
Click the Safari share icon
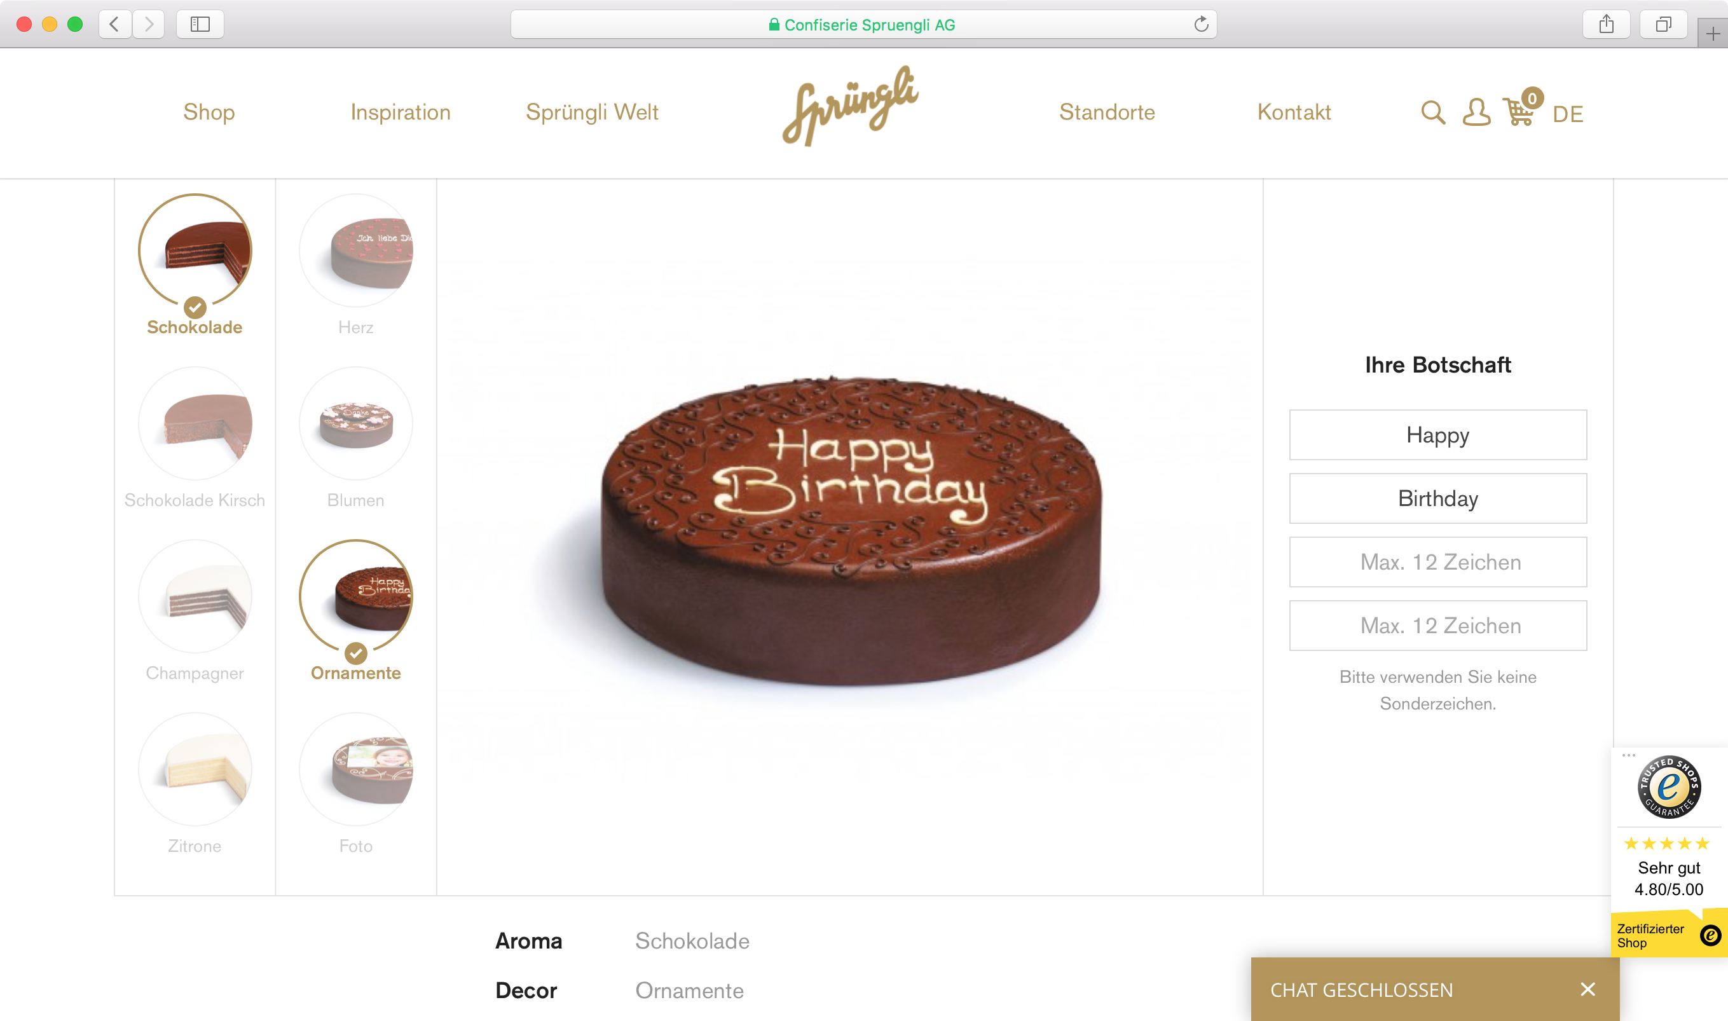click(1606, 24)
